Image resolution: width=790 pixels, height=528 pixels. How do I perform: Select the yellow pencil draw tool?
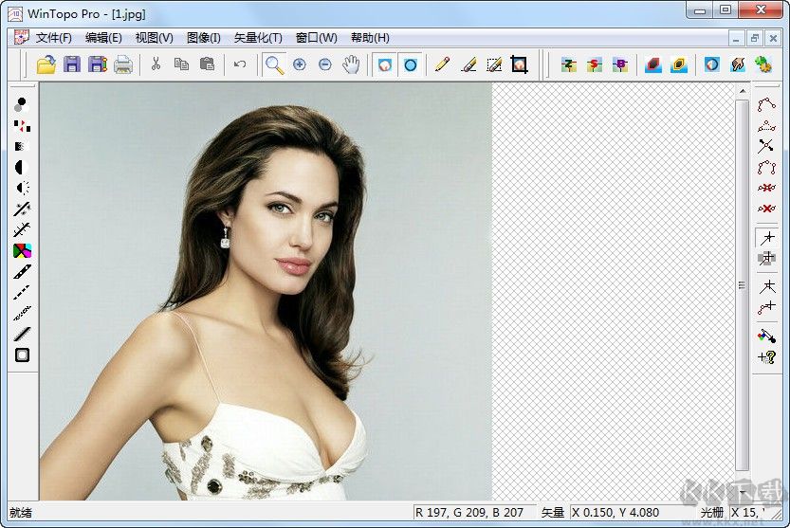tap(442, 64)
